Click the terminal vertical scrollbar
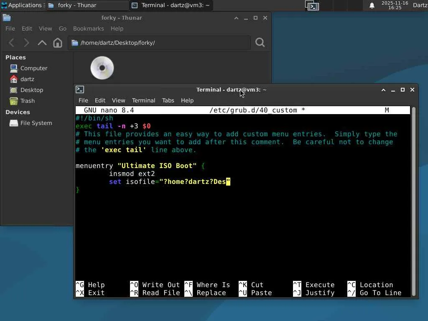Screen dimensions: 428x321 tap(413, 201)
